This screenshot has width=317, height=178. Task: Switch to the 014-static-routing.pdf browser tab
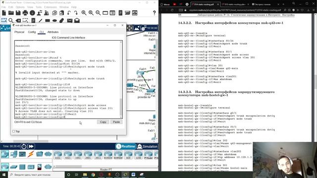205,4
